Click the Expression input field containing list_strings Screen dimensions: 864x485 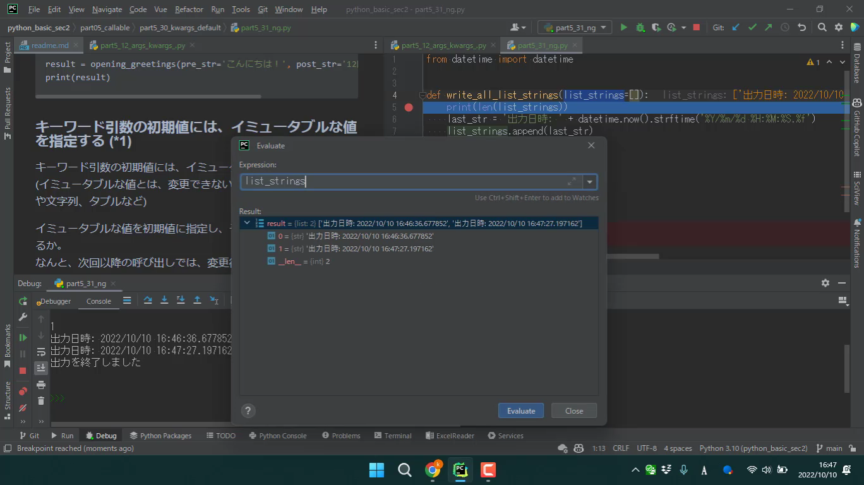click(x=404, y=182)
